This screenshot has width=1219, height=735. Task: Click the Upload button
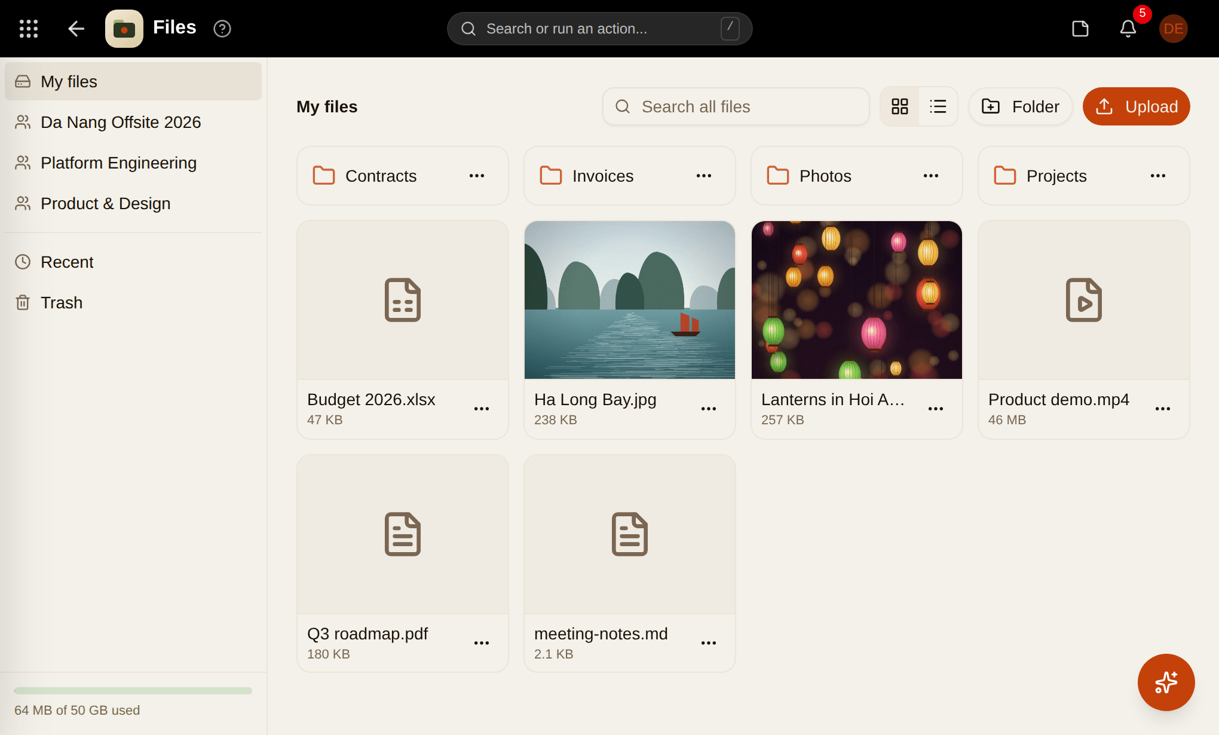pos(1136,106)
